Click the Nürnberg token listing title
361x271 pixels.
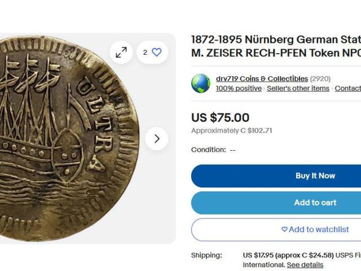276,46
